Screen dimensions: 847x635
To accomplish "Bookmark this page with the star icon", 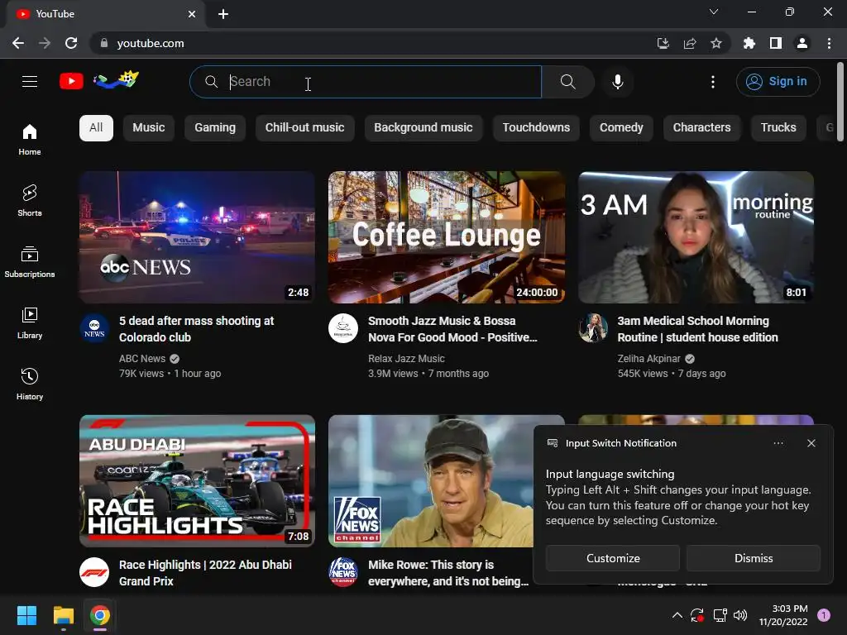I will pos(715,43).
